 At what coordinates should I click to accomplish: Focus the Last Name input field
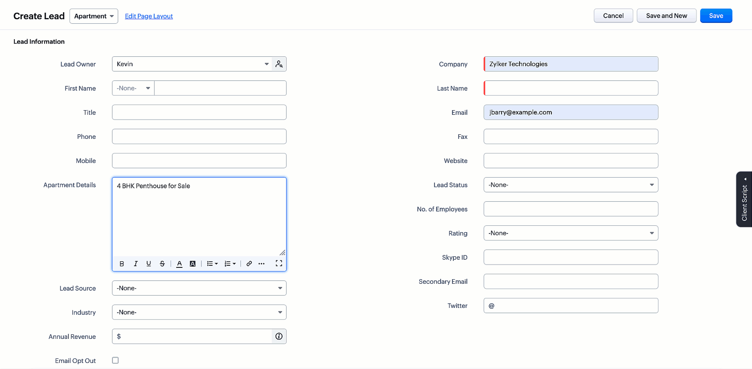point(571,88)
